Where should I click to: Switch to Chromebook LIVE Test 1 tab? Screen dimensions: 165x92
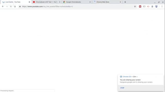click(46, 2)
